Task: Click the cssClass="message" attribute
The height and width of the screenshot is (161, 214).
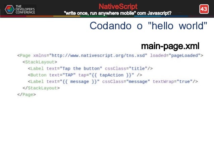Action: [x=126, y=82]
